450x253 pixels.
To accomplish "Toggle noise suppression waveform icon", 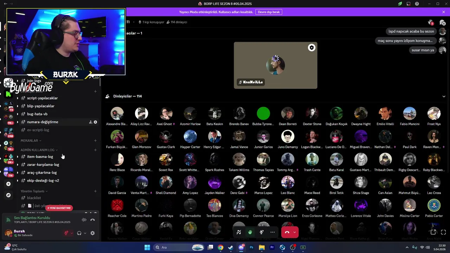I will (84, 220).
